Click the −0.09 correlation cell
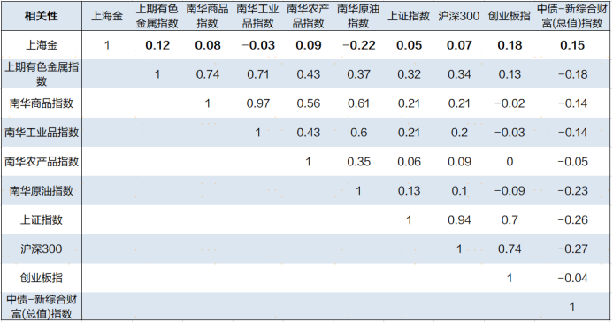The height and width of the screenshot is (322, 613). 510,191
